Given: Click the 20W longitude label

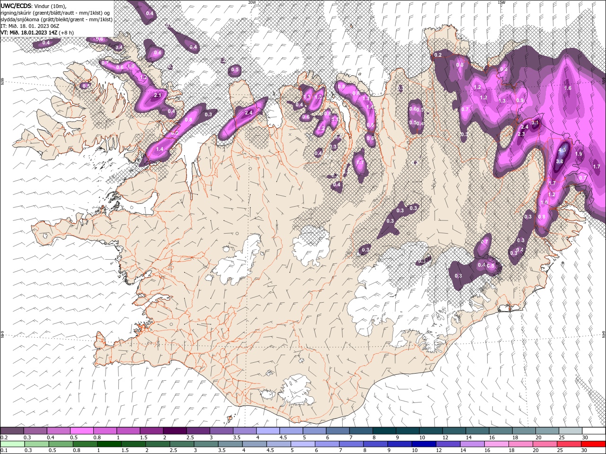Looking at the screenshot, I should pyautogui.click(x=252, y=2).
